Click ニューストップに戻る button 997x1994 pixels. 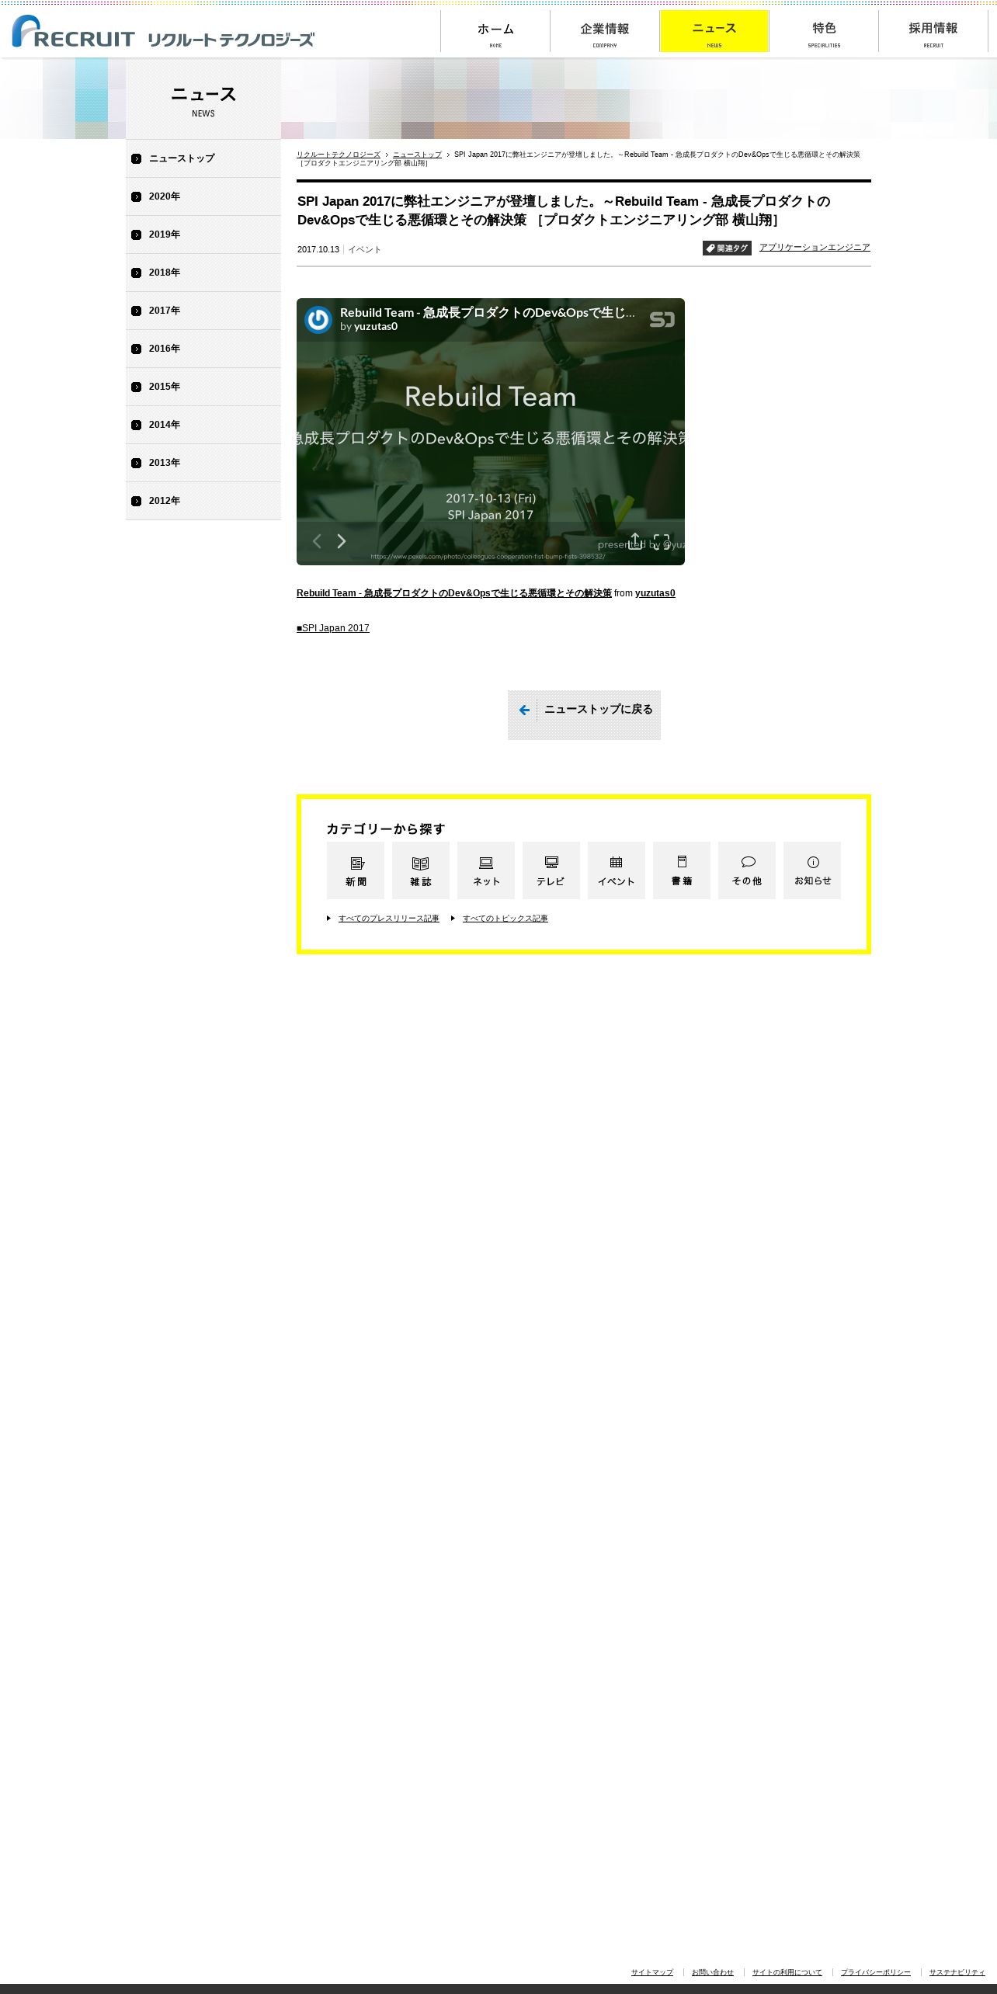[584, 715]
